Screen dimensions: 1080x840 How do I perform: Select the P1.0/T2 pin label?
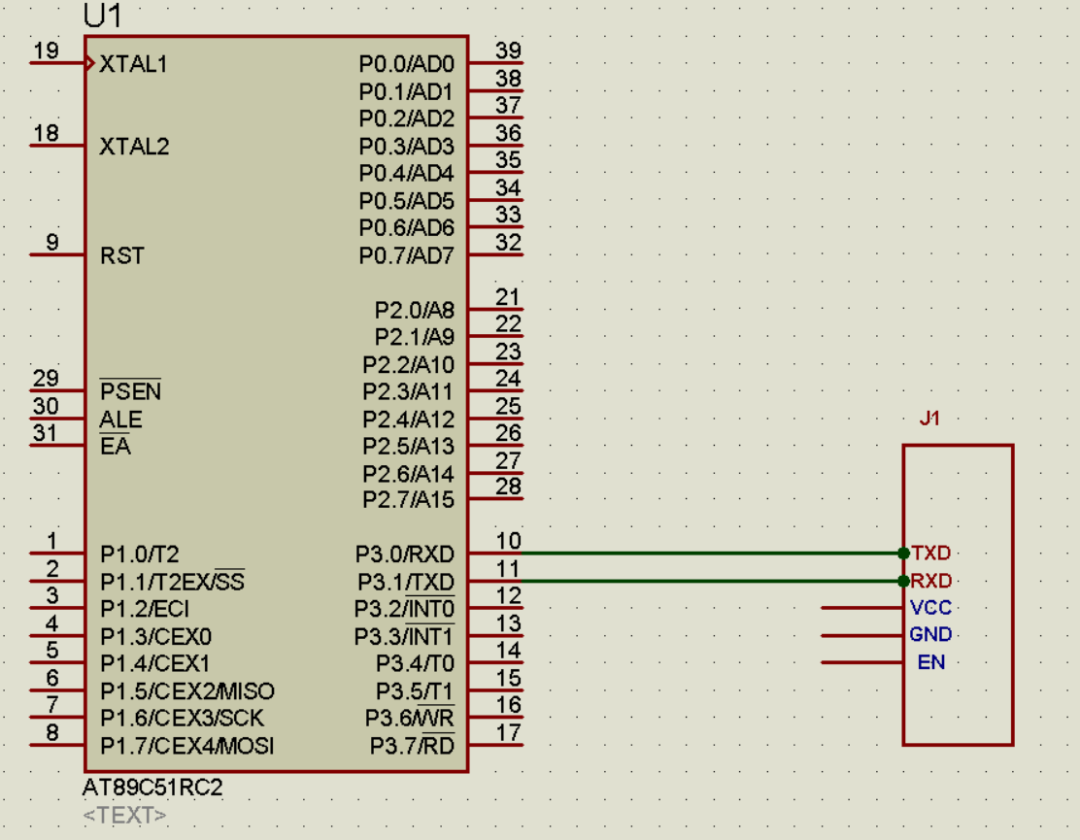click(139, 554)
